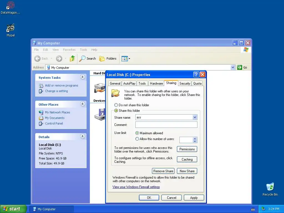The height and width of the screenshot is (213, 284).
Task: Click the Windows flag logo in My Computer
Action: coord(246,49)
